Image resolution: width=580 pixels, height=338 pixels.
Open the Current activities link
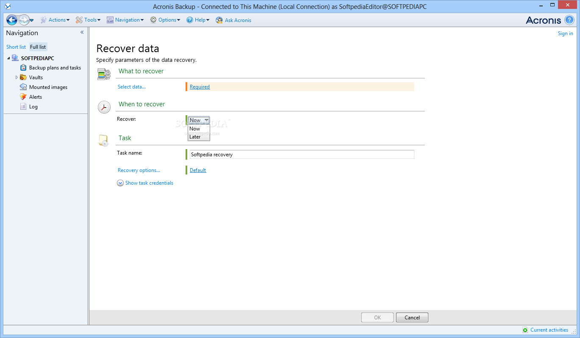(549, 330)
